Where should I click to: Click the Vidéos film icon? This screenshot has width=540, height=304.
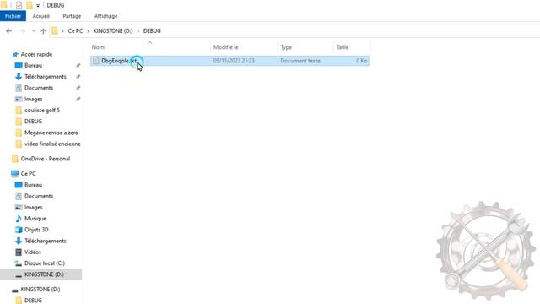[x=19, y=252]
